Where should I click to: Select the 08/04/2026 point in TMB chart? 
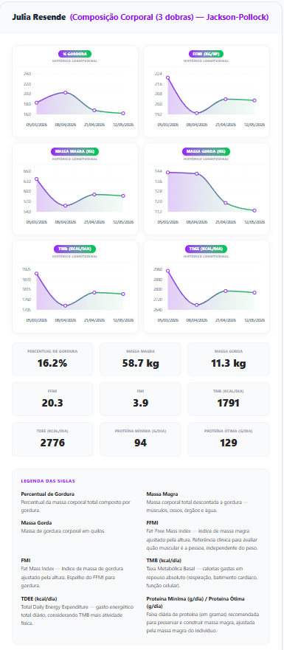[x=66, y=306]
